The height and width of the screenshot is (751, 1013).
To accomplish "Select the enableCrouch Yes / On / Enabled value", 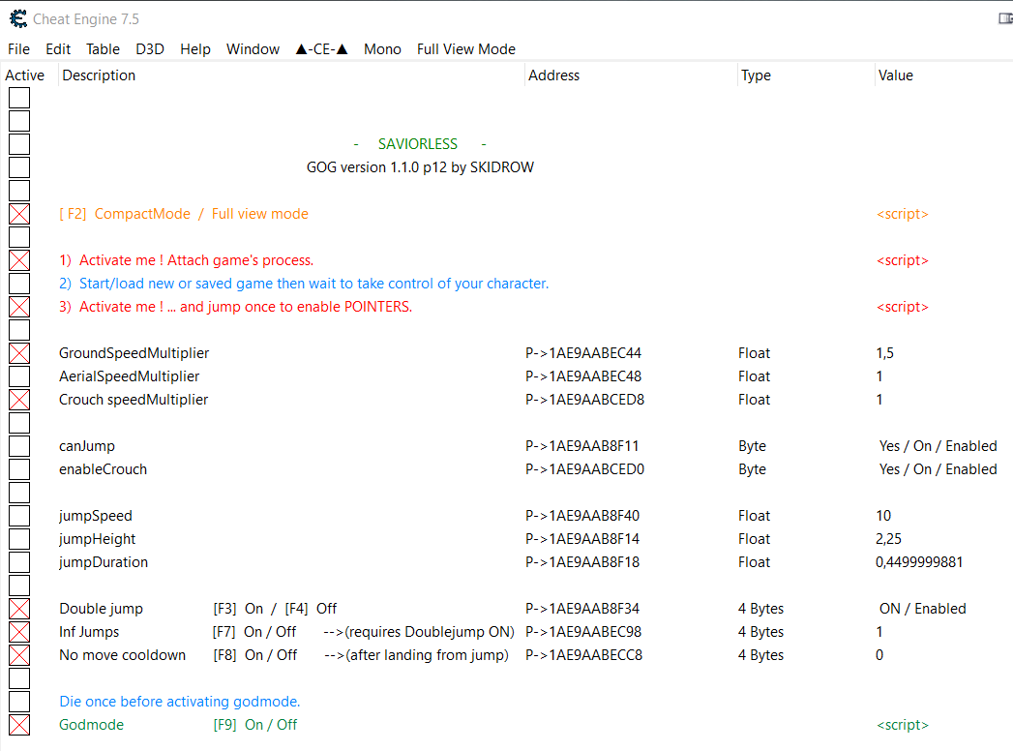I will [x=938, y=469].
